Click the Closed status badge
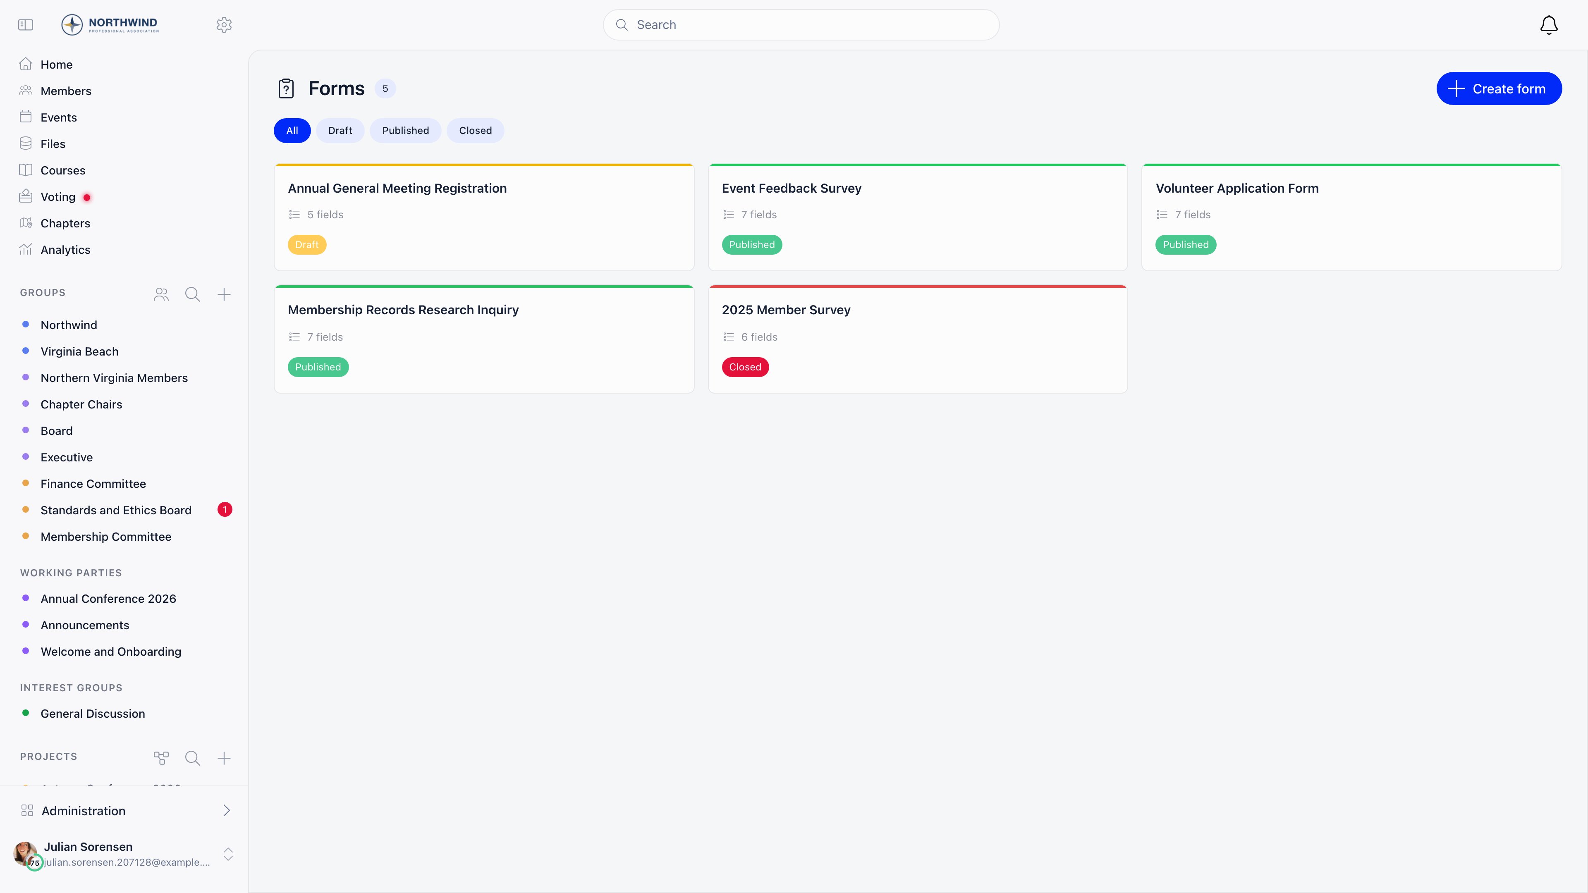The image size is (1588, 893). 745,367
